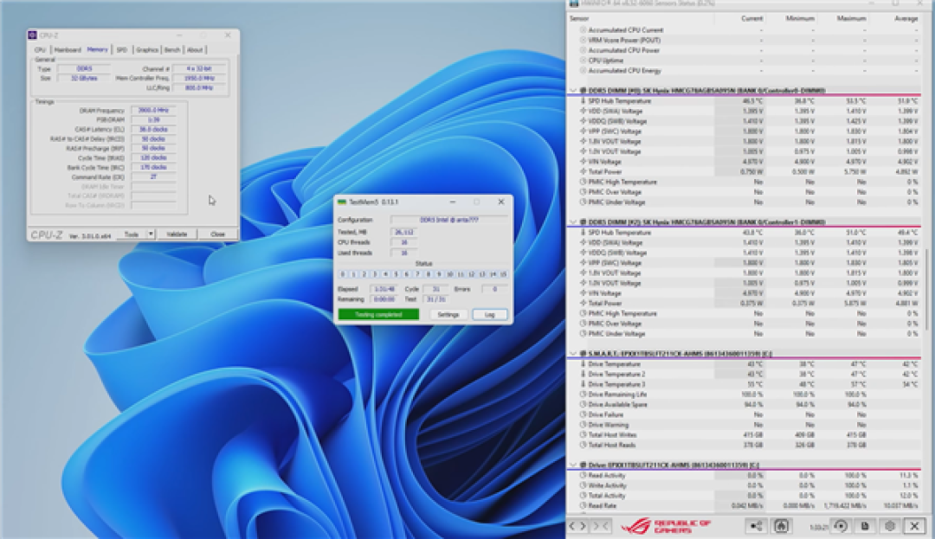Collapse the S.M.A.R.T. sensor group
Image resolution: width=935 pixels, height=539 pixels.
[x=574, y=354]
